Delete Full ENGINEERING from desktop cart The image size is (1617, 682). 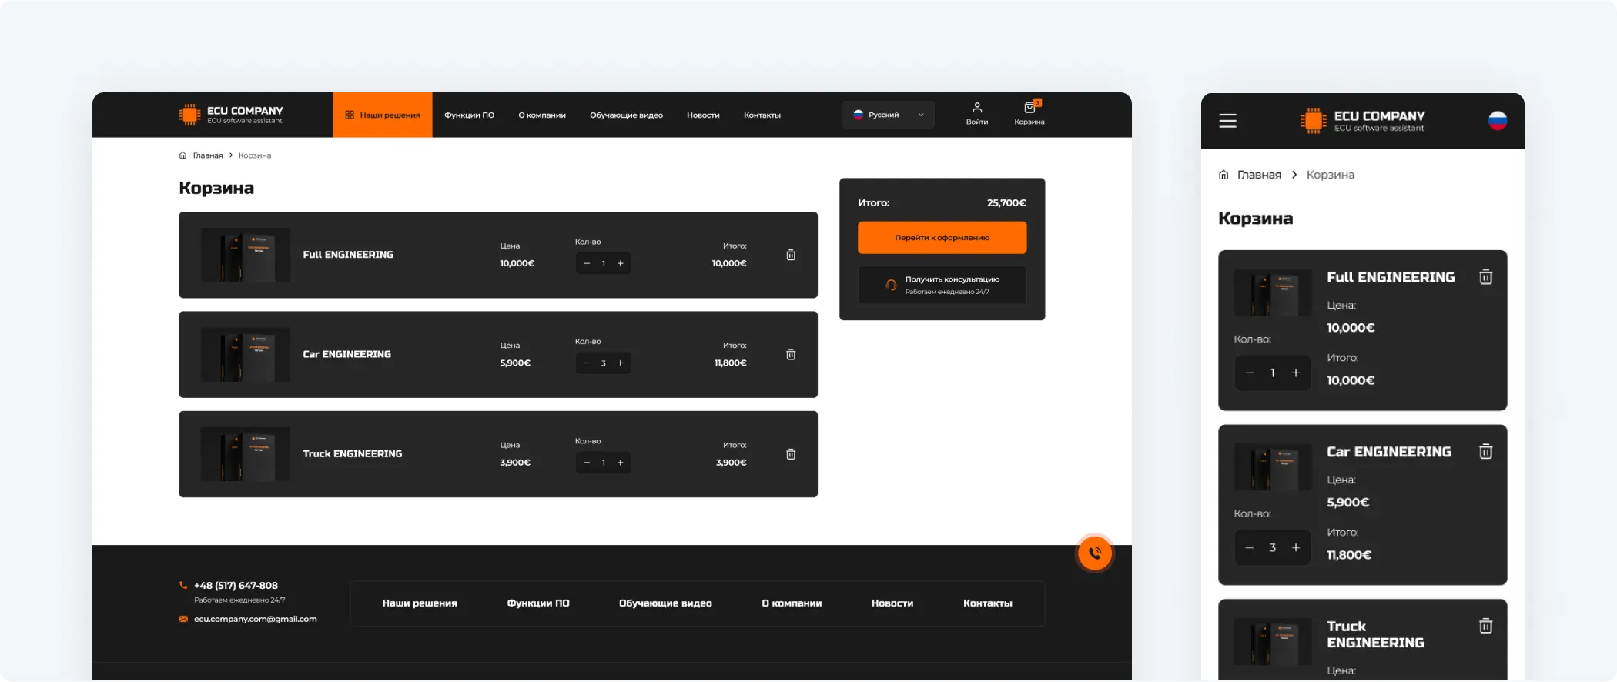[x=790, y=255]
